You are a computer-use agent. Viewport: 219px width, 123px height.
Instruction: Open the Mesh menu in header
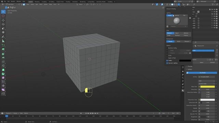(41, 4)
